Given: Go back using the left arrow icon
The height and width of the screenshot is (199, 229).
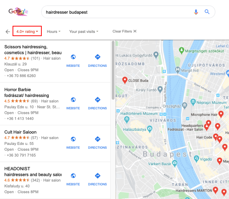Looking at the screenshot, I should click(x=8, y=31).
